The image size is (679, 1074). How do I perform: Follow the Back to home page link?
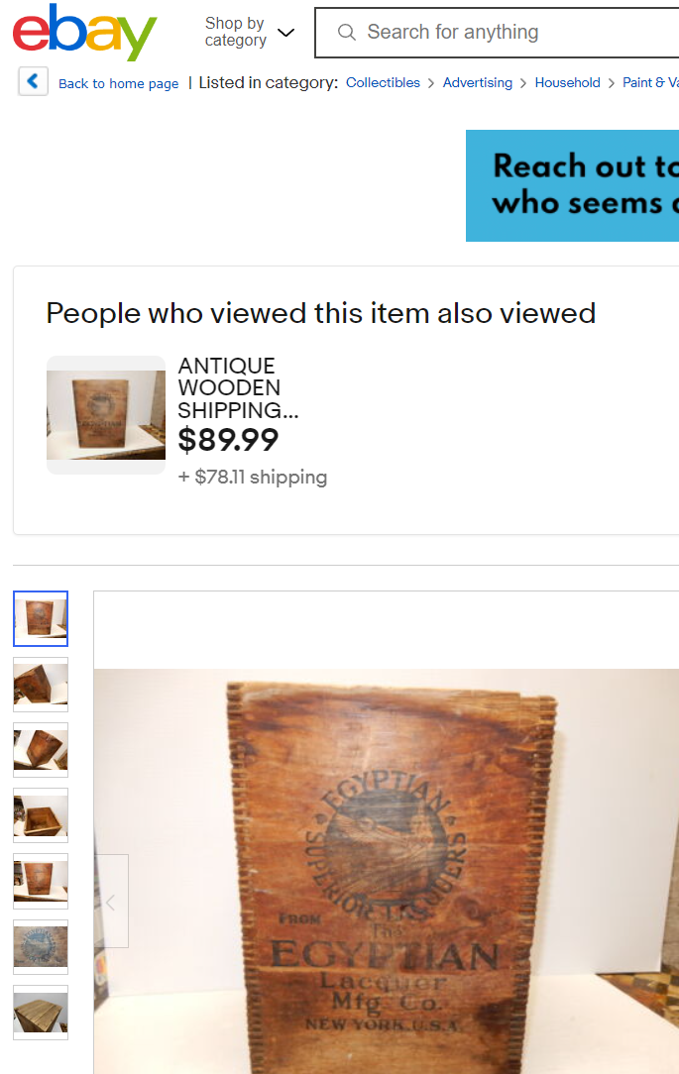click(x=119, y=83)
